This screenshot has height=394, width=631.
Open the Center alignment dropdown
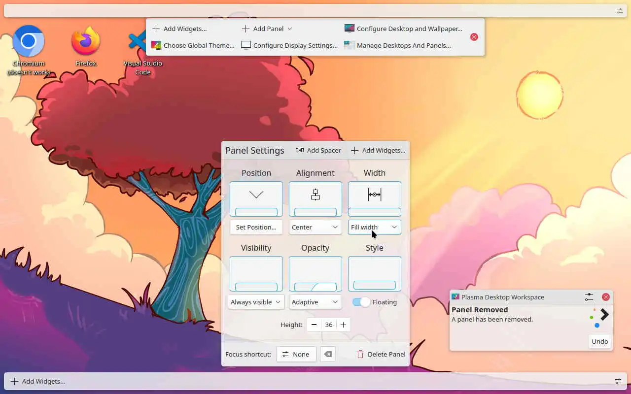pyautogui.click(x=315, y=227)
